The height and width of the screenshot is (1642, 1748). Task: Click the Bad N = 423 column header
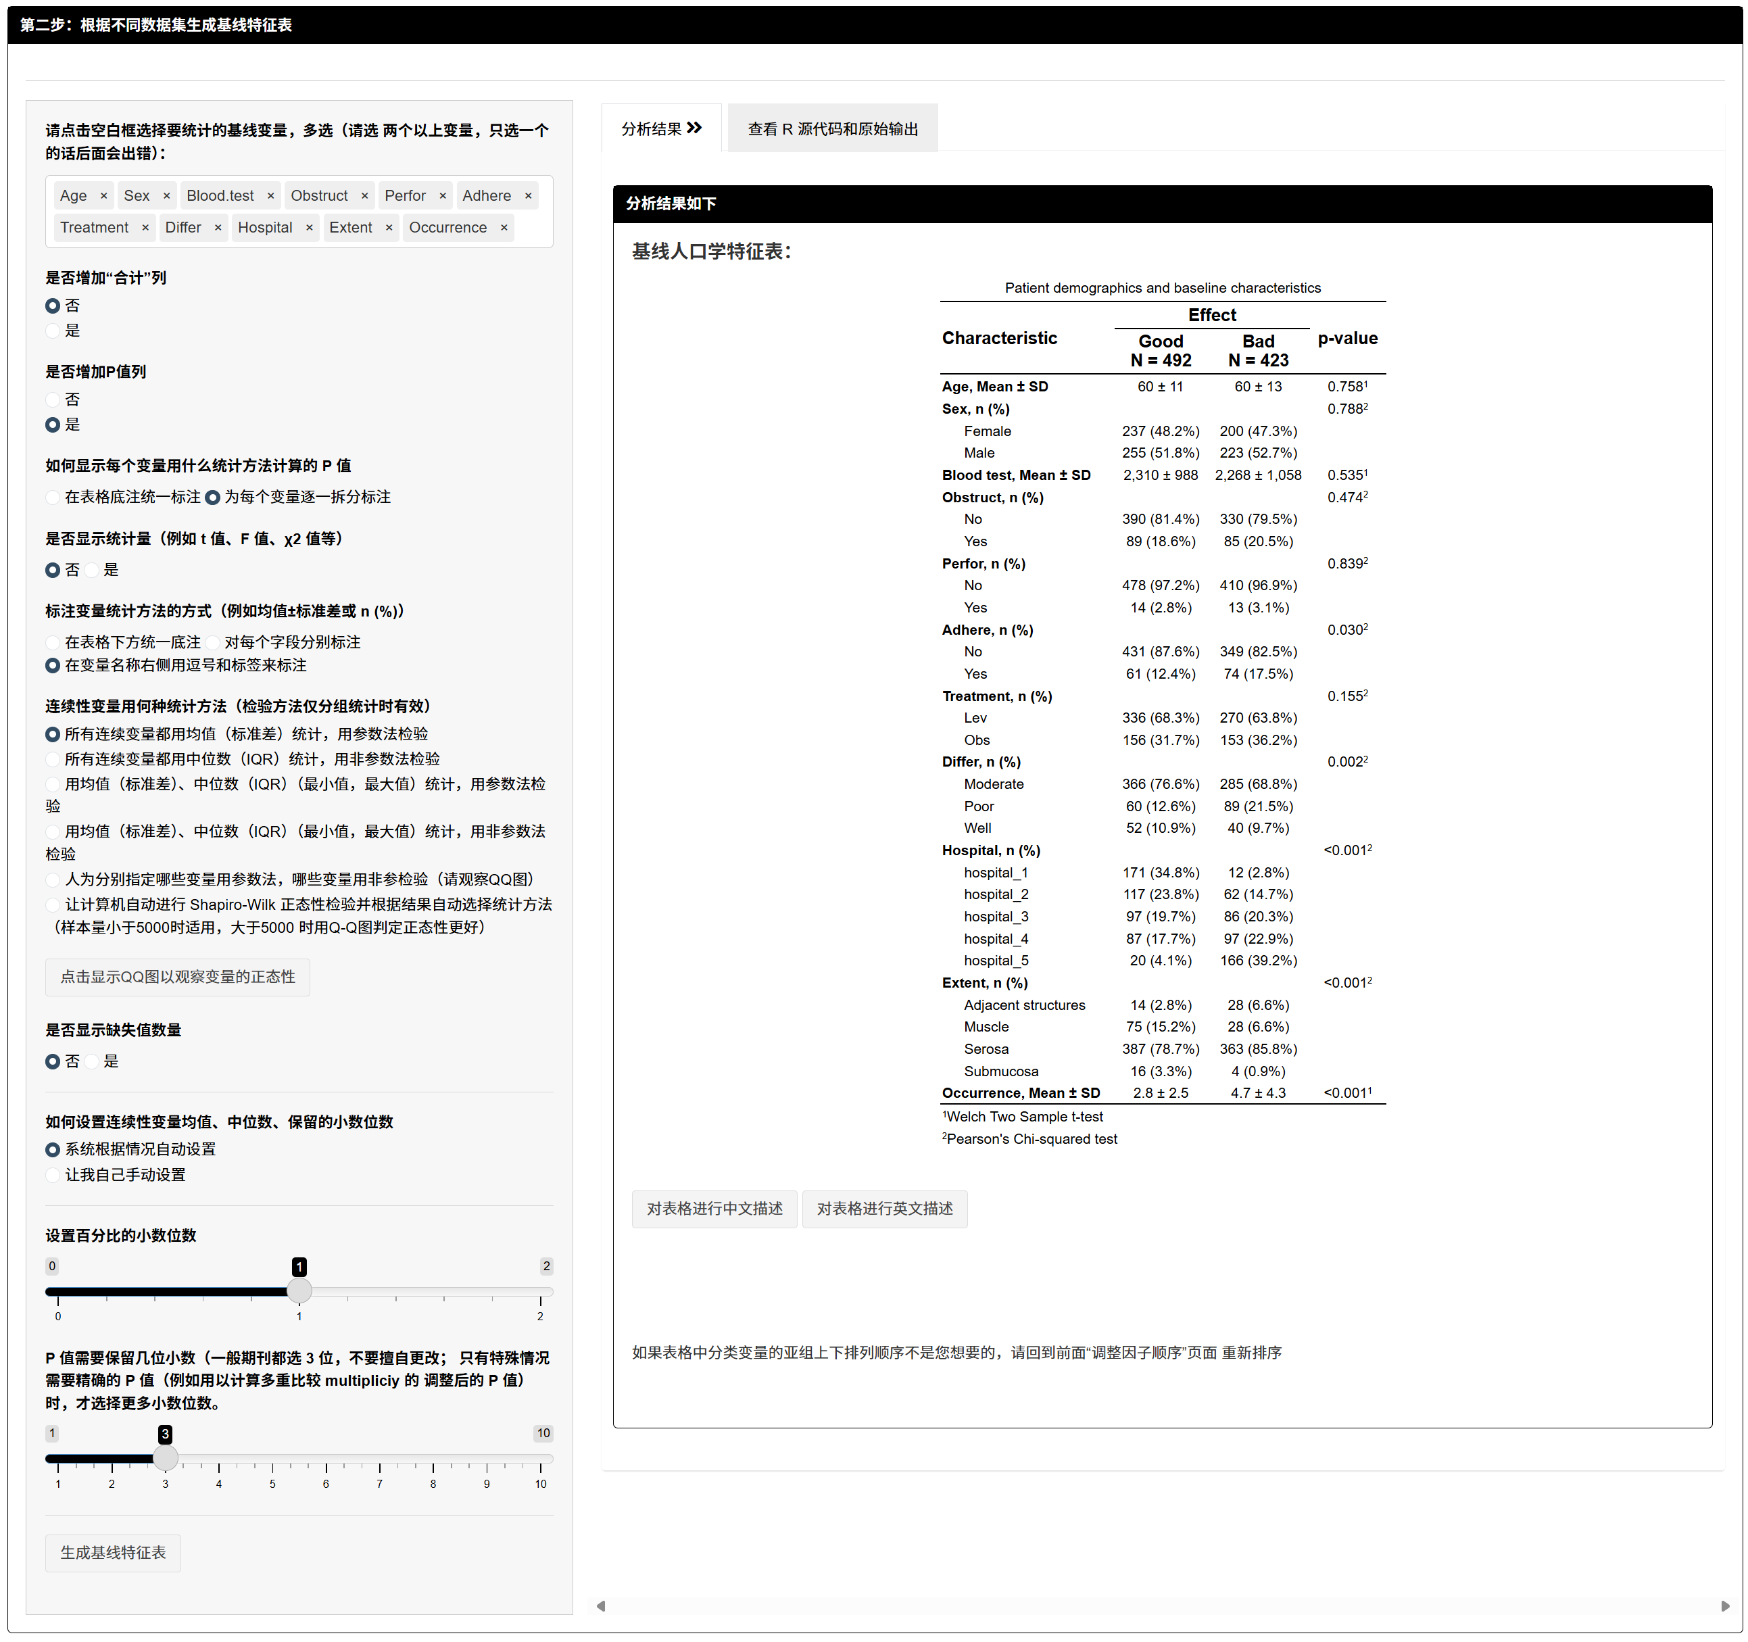(x=1258, y=351)
